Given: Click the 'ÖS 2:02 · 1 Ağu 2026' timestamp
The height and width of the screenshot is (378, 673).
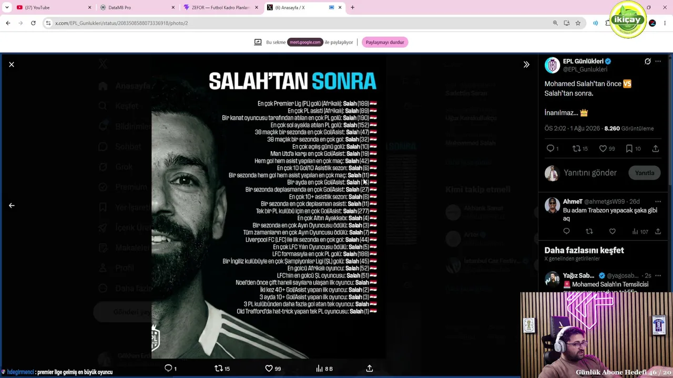Looking at the screenshot, I should tap(572, 129).
